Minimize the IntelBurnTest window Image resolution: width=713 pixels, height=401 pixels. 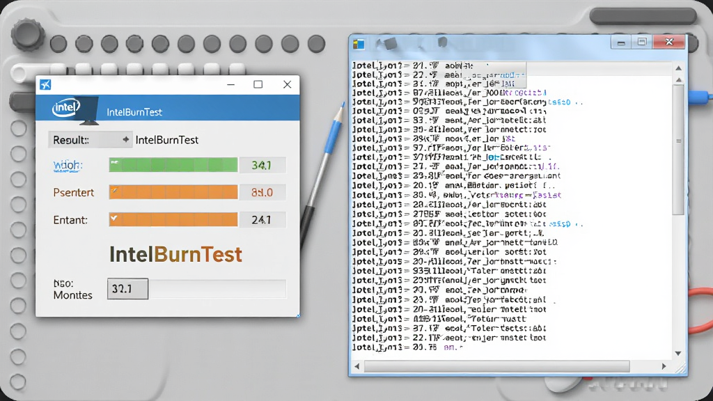tap(231, 84)
